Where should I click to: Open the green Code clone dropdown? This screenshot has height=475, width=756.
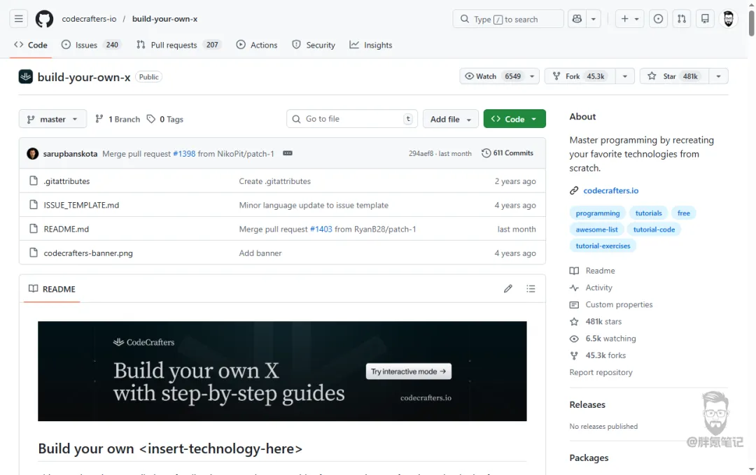(514, 119)
